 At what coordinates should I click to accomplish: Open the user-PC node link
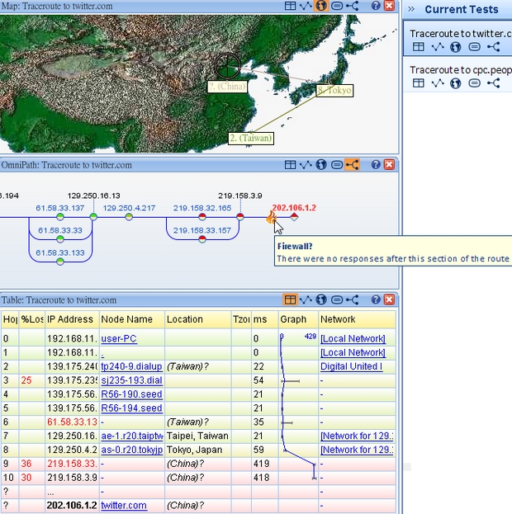[x=119, y=338]
